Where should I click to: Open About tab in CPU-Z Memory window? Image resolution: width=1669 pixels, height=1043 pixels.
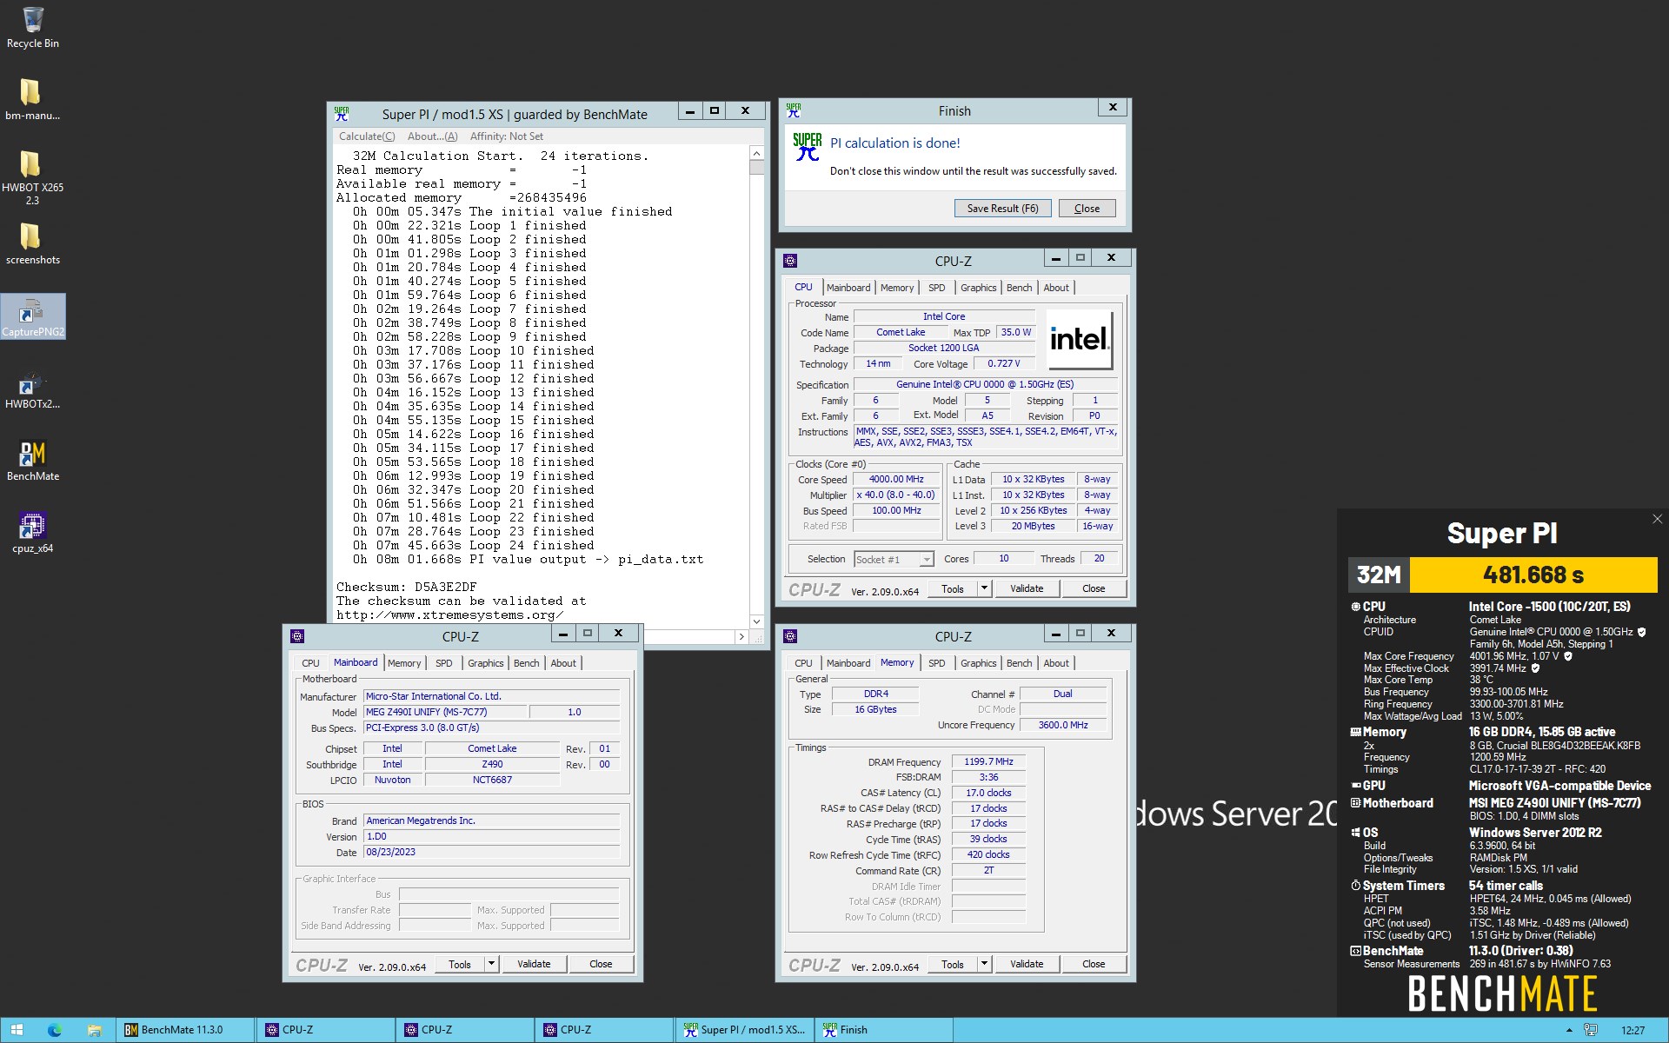click(1056, 663)
